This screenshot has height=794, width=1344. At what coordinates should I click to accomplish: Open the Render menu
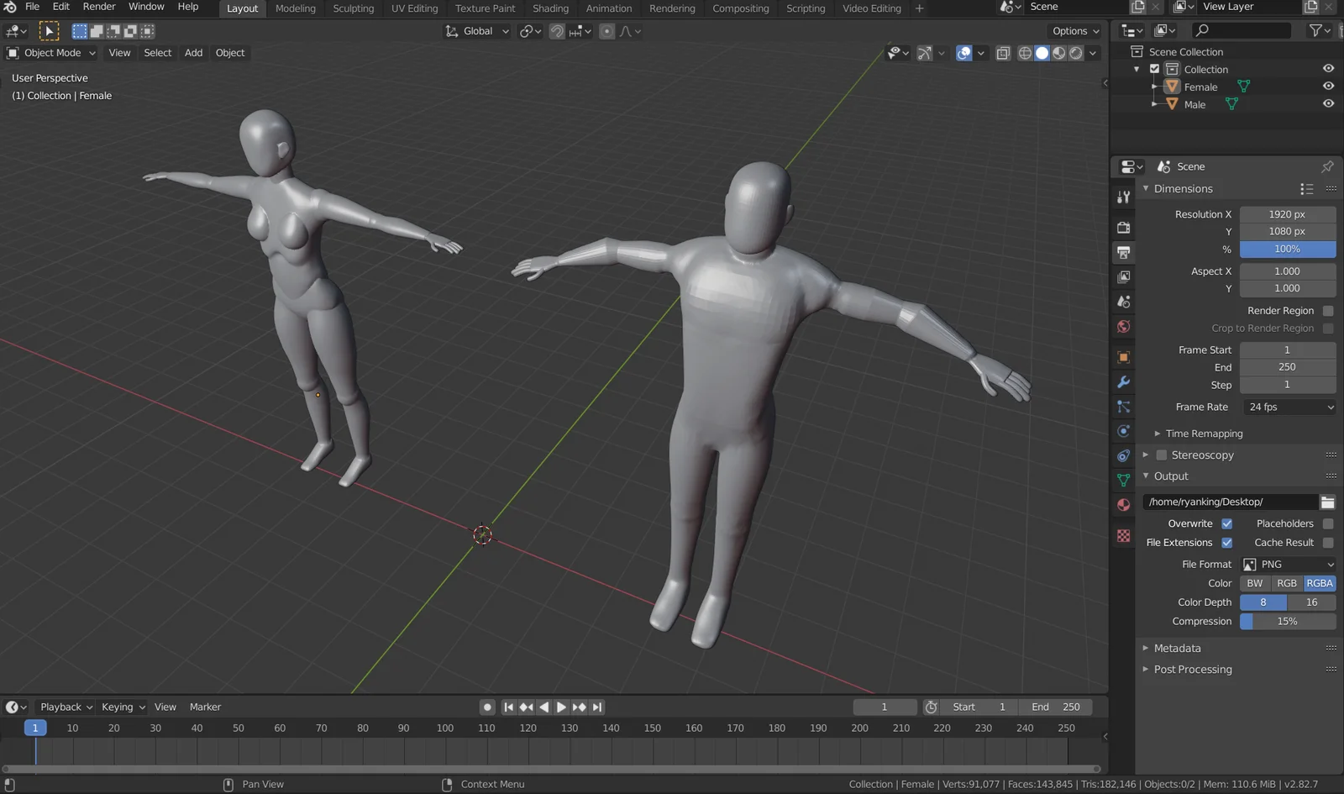click(98, 7)
